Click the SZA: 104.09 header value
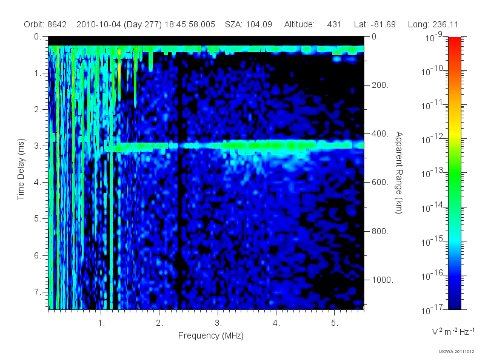 click(x=249, y=24)
